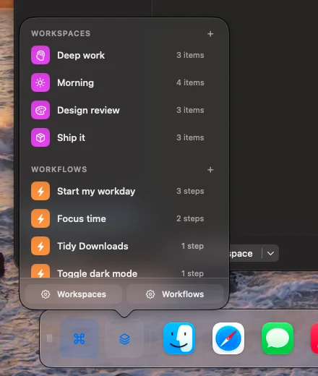
Task: Run the Tidy Downloads workflow
Action: (x=124, y=246)
